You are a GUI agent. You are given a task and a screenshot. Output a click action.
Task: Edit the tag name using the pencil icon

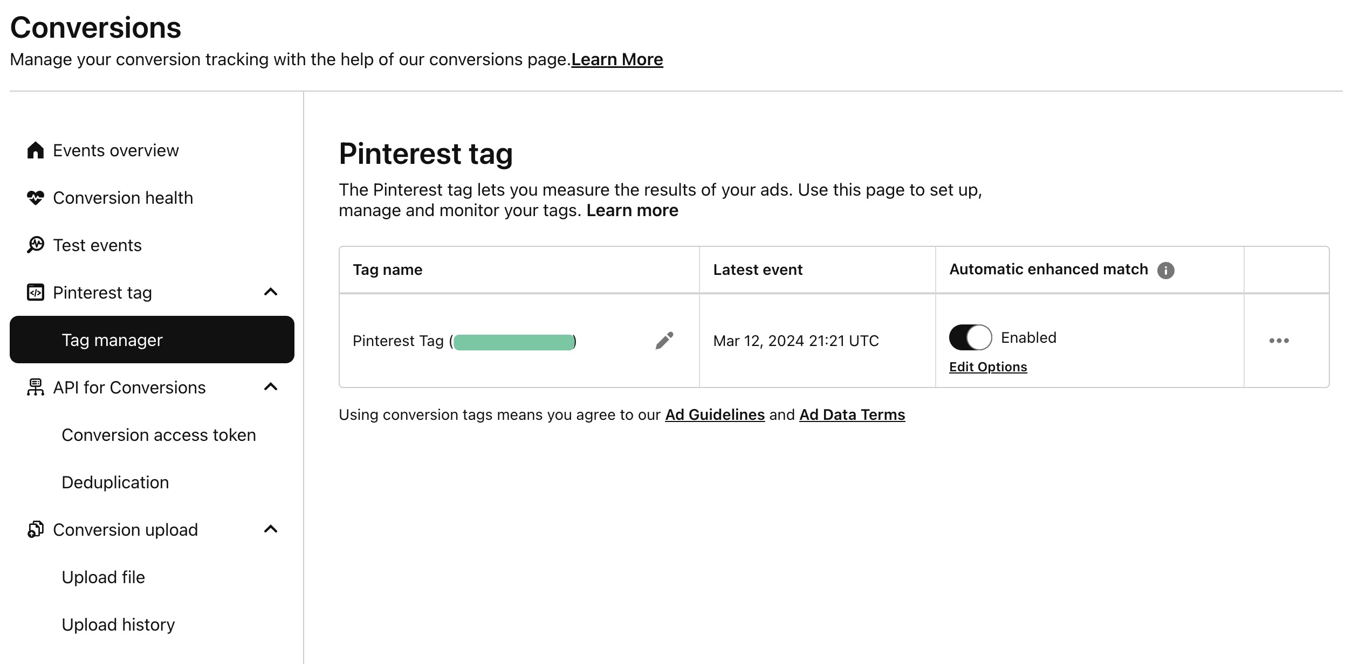click(665, 340)
